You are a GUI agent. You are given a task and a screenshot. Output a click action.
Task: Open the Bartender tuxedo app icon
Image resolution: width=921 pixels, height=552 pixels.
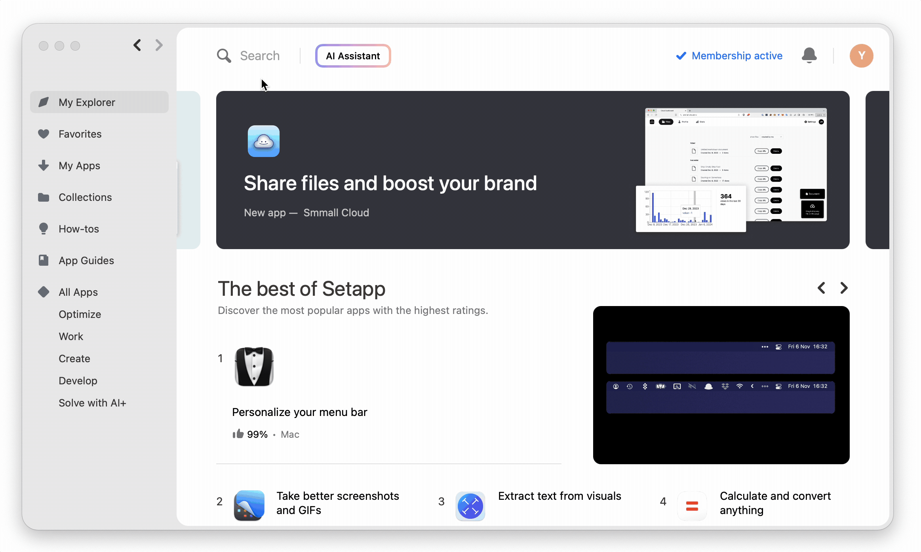254,367
